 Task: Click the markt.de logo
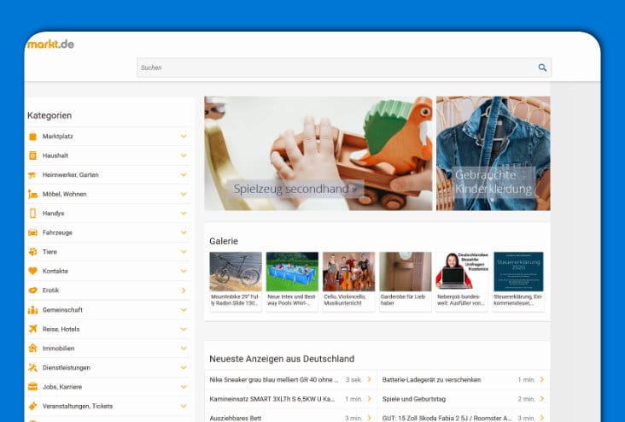(50, 44)
